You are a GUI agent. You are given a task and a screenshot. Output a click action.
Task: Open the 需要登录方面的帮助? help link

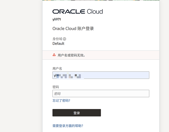click(69, 126)
